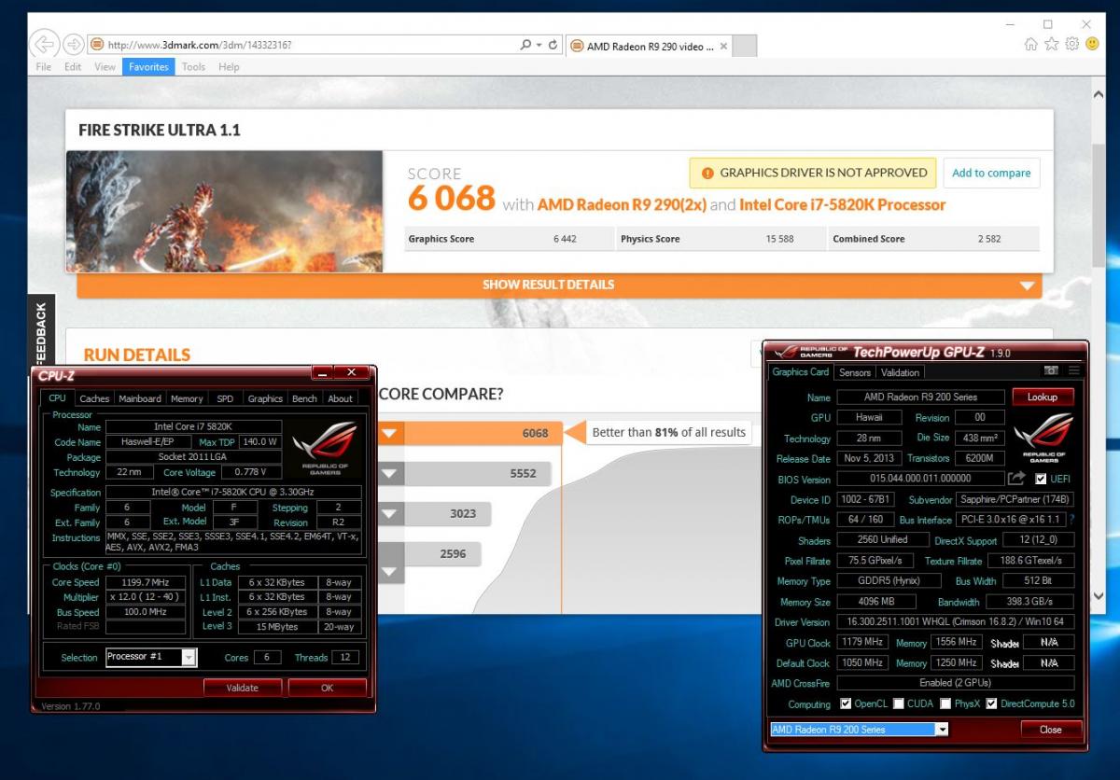The height and width of the screenshot is (780, 1120).
Task: Click the Bus Interface question mark icon
Action: coord(1071,520)
